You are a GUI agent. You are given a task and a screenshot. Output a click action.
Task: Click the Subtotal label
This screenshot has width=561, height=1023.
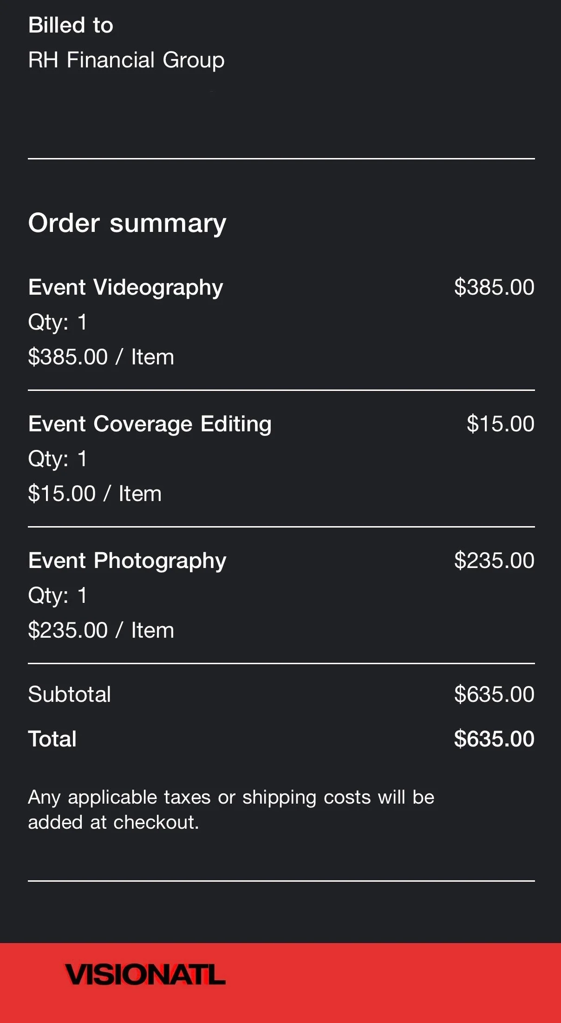click(x=70, y=694)
